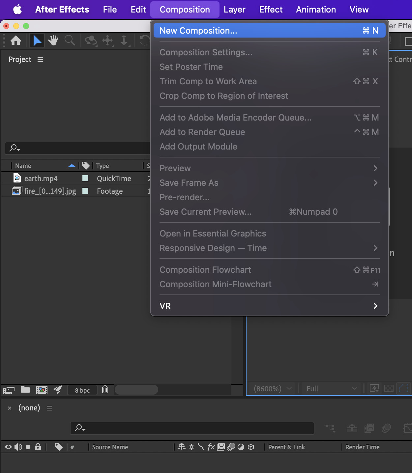
Task: Click the Collapse Transformations sun switch icon
Action: (191, 447)
